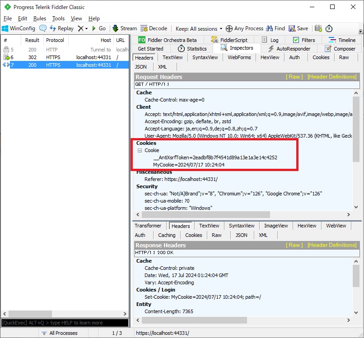Click the camera screenshot icon
This screenshot has height=338, width=364.
318,28
